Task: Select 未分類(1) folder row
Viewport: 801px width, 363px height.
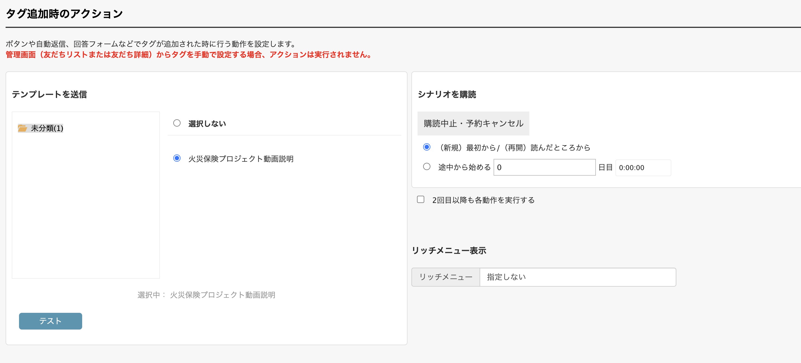Action: (41, 128)
